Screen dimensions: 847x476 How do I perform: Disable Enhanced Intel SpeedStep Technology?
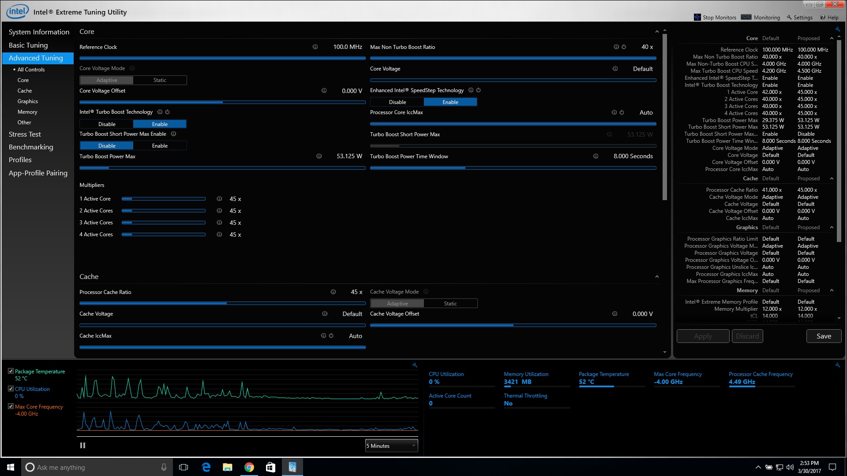coord(397,102)
